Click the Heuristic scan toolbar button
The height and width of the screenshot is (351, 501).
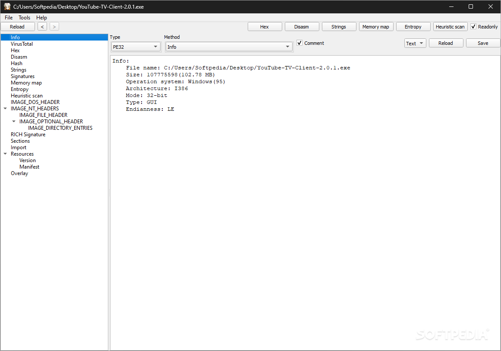point(450,27)
